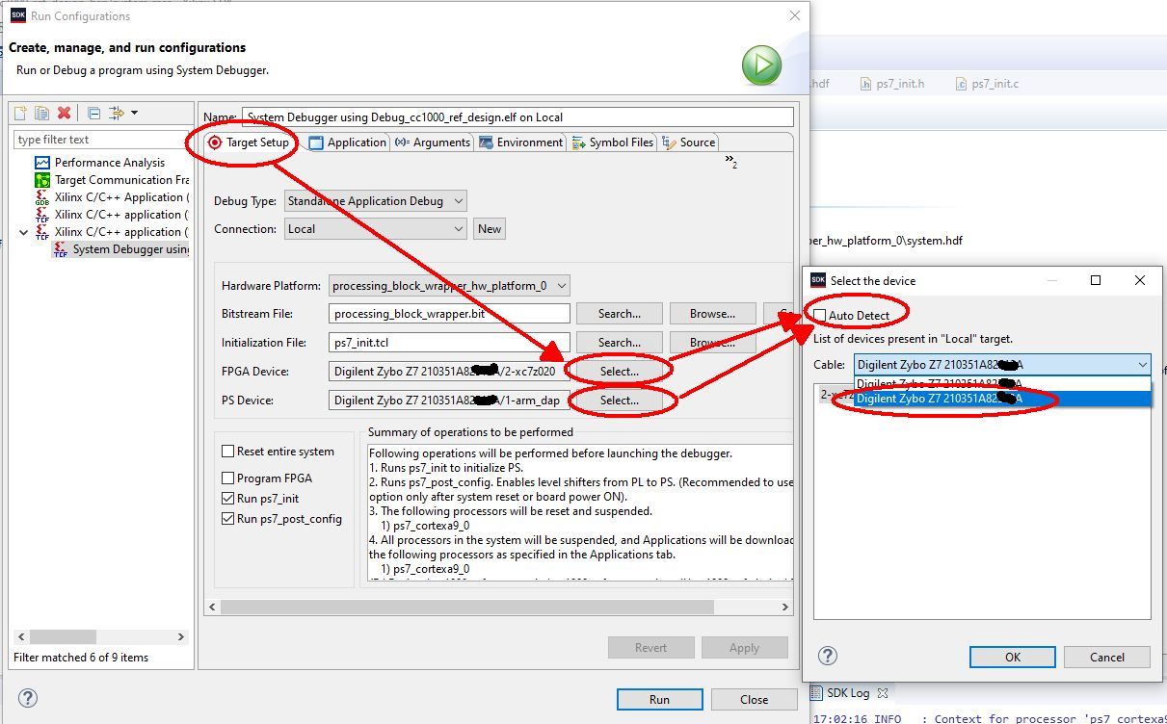
Task: Click Cancel in Select the device dialog
Action: click(1106, 658)
